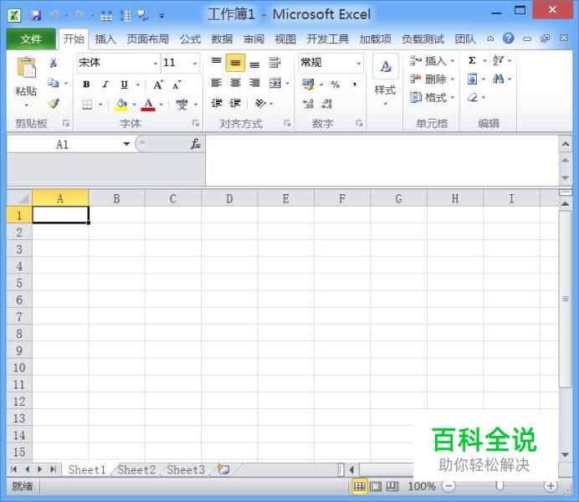Click the Paste clipboard icon

26,68
